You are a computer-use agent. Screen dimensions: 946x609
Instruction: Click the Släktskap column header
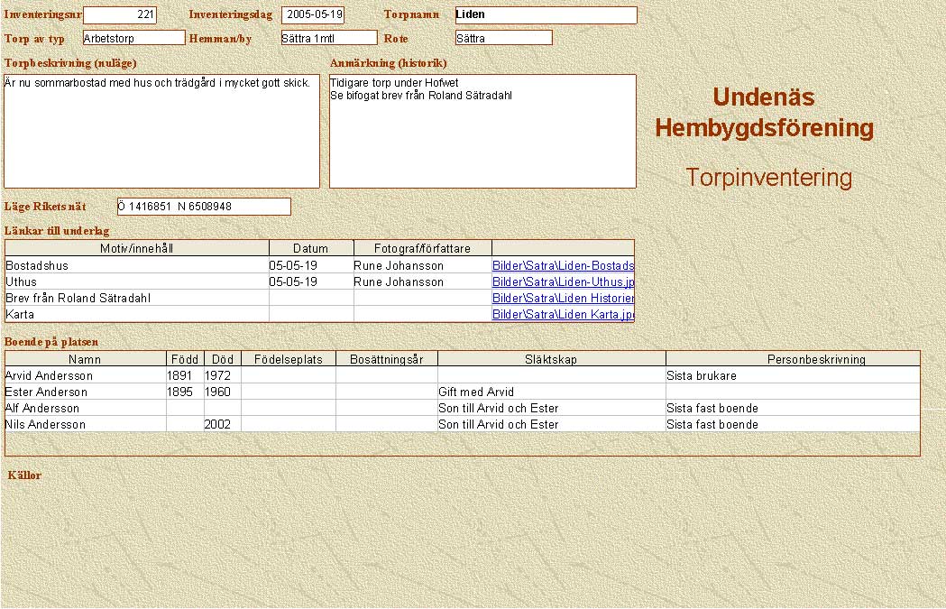(551, 359)
